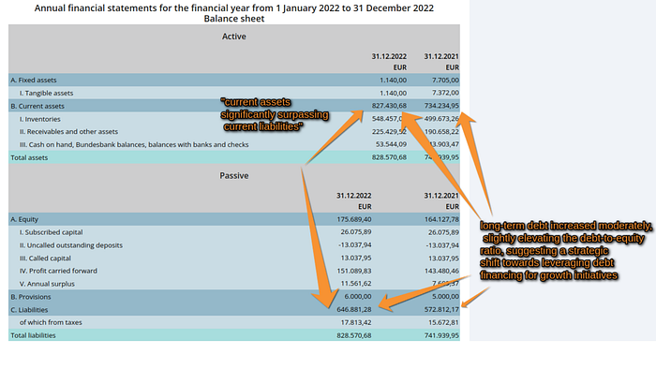Select the 'A. Equity' row label
This screenshot has width=656, height=369.
coord(24,219)
